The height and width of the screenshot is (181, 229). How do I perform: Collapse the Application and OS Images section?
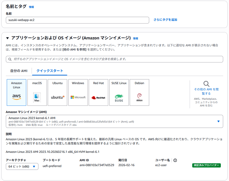click(x=8, y=38)
